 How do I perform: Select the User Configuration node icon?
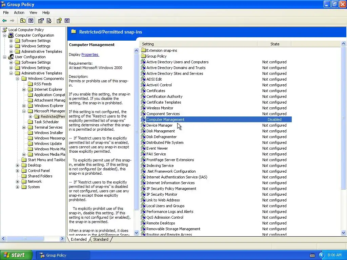pos(11,57)
